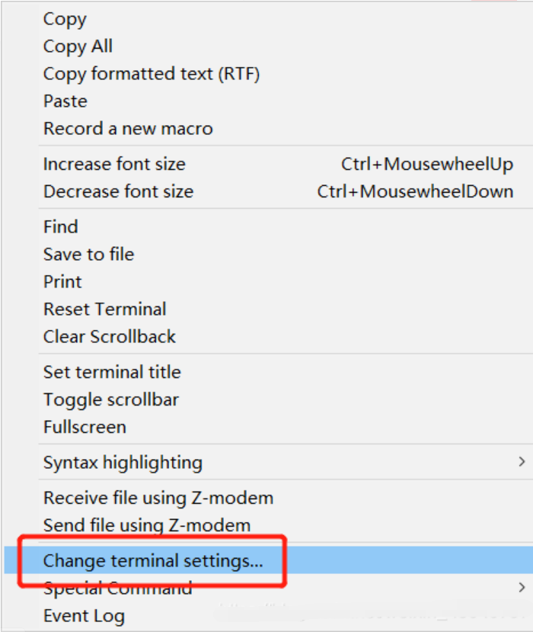
Task: Open the Find option
Action: pyautogui.click(x=61, y=226)
